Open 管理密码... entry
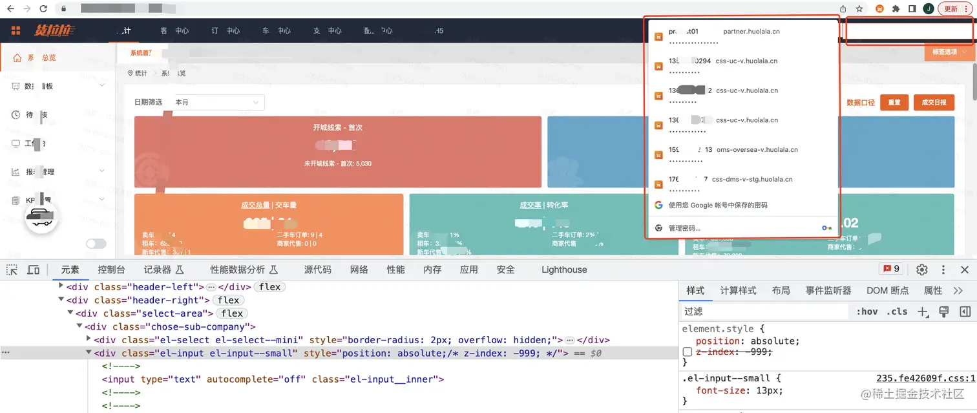Viewport: 977px width, 413px height. (x=743, y=228)
